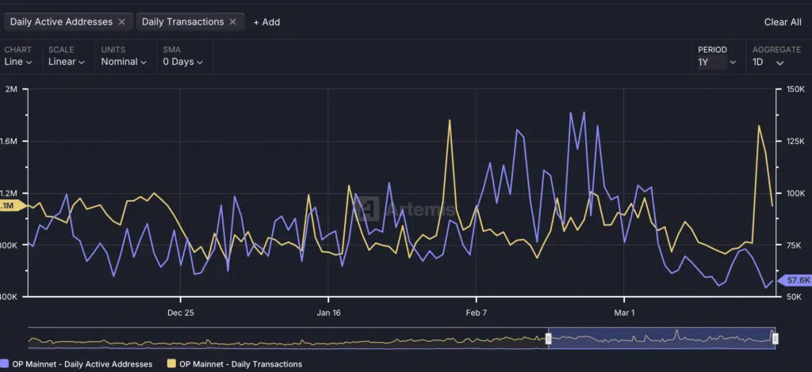Viewport: 812px width, 372px height.
Task: Click the 2M left axis label
Action: (x=11, y=89)
